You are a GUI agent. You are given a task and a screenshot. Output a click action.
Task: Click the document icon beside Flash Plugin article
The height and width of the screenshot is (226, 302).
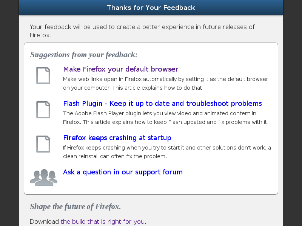tap(43, 110)
